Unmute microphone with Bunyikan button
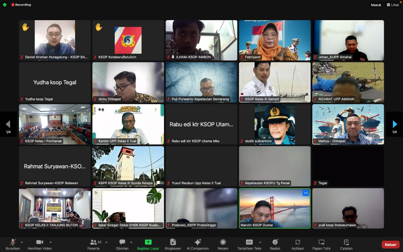The width and height of the screenshot is (403, 252). point(12,244)
